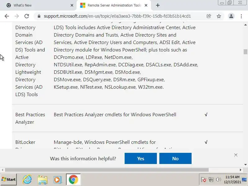Reload the current page
The image size is (248, 186).
(x=27, y=16)
